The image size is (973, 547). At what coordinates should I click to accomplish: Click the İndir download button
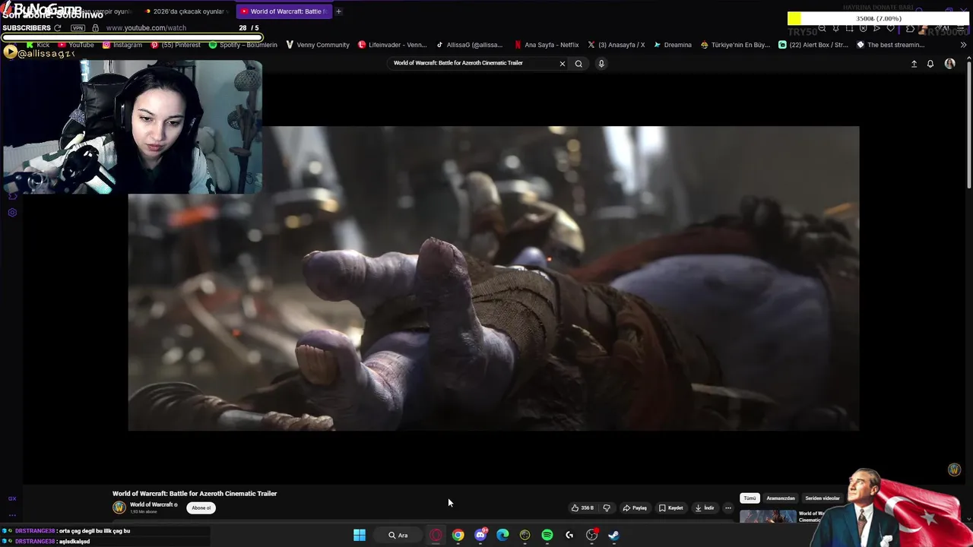(705, 507)
